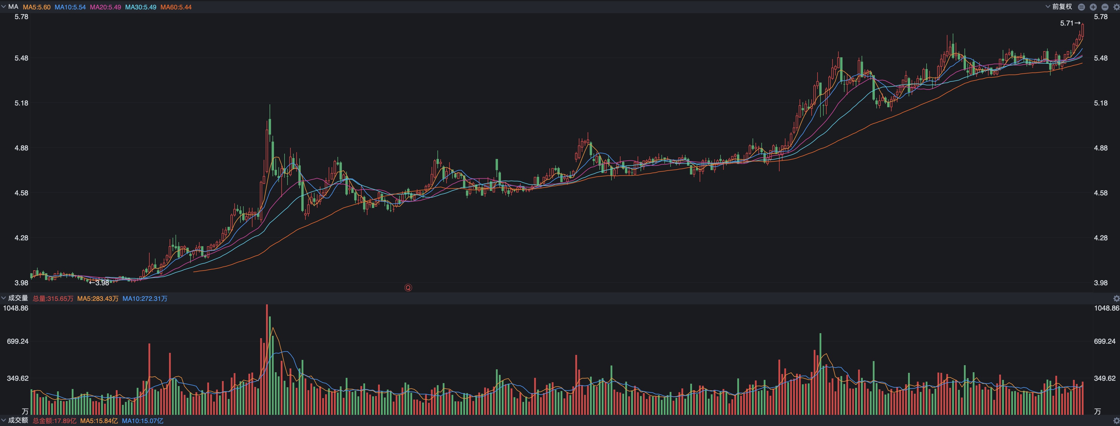Select the MA10:5.54 legend value
The width and height of the screenshot is (1120, 426).
pos(70,7)
